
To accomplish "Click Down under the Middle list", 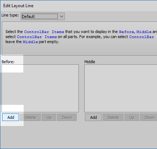I will tap(148, 117).
